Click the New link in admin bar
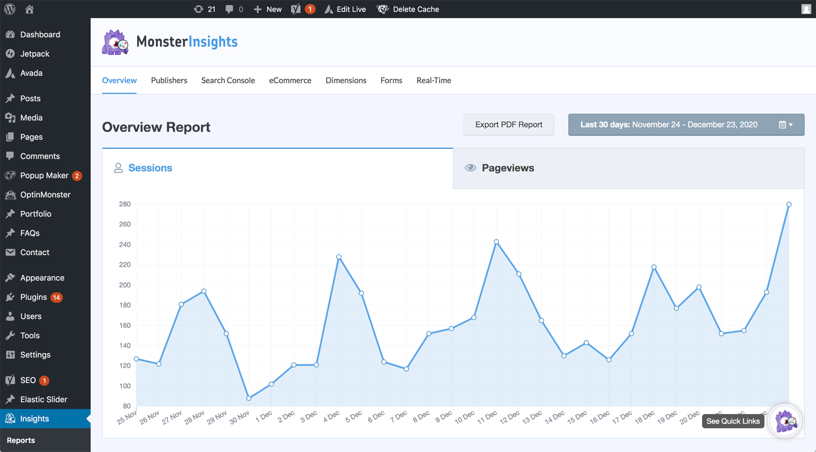This screenshot has height=452, width=816. (x=274, y=9)
